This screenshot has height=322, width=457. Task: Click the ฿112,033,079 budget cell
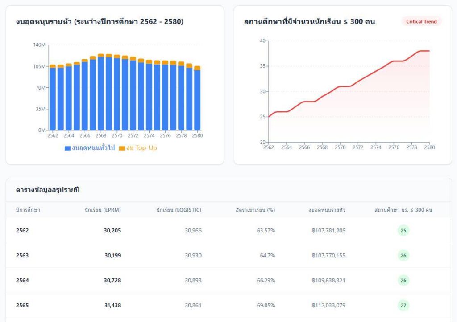click(x=328, y=306)
